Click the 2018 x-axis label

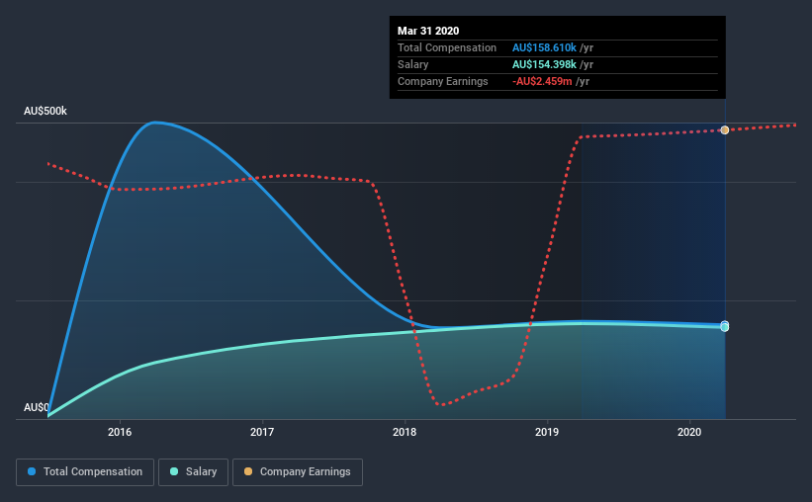click(405, 432)
